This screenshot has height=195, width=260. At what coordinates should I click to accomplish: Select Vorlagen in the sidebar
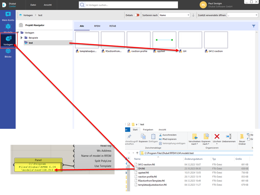8,41
